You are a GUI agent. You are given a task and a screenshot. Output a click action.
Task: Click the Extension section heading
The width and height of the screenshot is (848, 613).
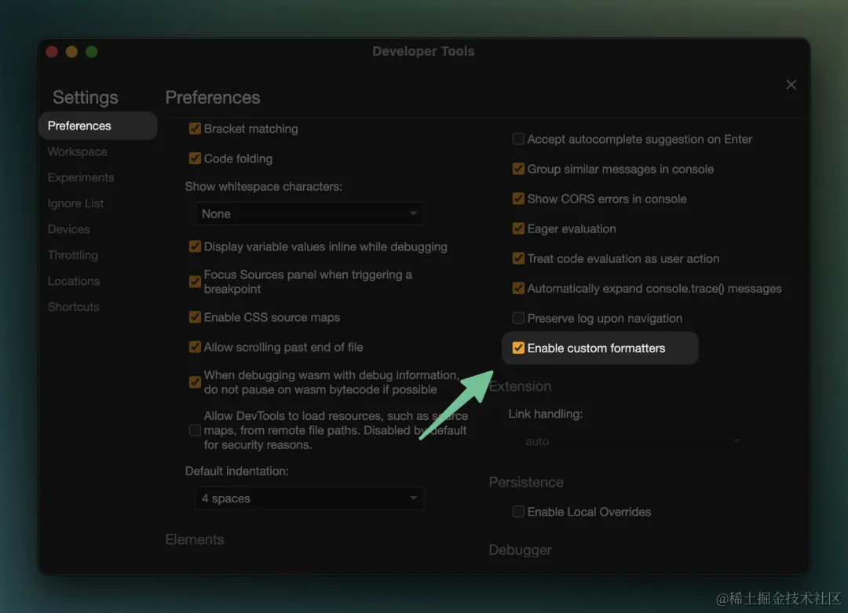[521, 386]
